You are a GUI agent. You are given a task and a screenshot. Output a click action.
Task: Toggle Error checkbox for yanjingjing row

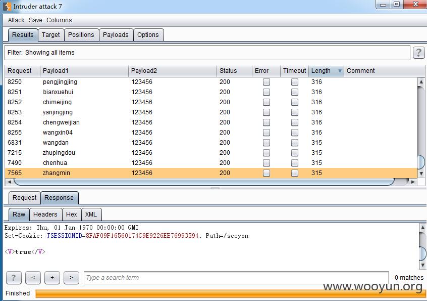pyautogui.click(x=266, y=112)
